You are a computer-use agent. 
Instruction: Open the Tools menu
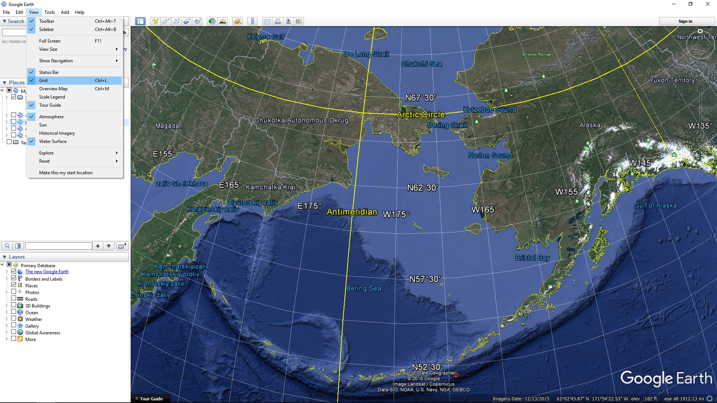pos(50,12)
